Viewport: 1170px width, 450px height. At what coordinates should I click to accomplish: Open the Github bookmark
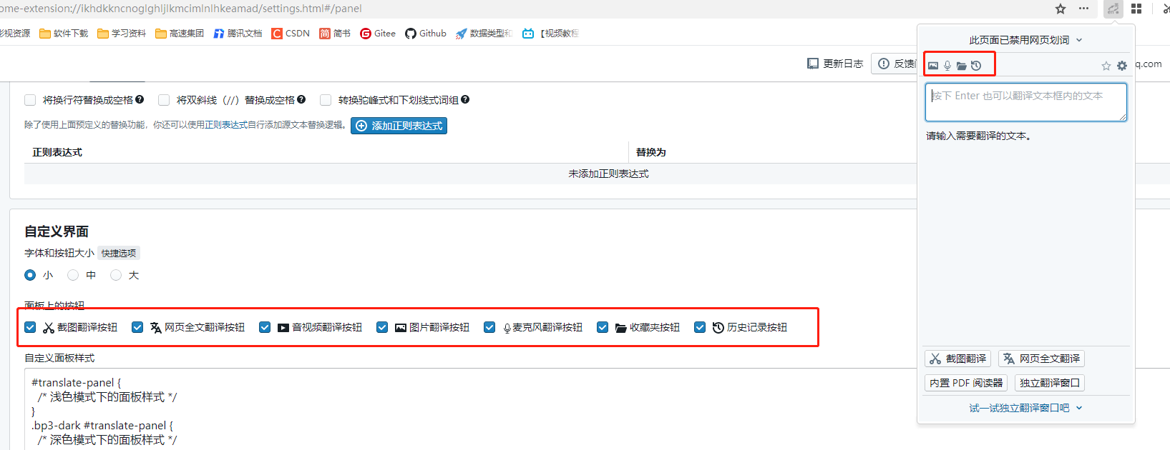tap(426, 34)
